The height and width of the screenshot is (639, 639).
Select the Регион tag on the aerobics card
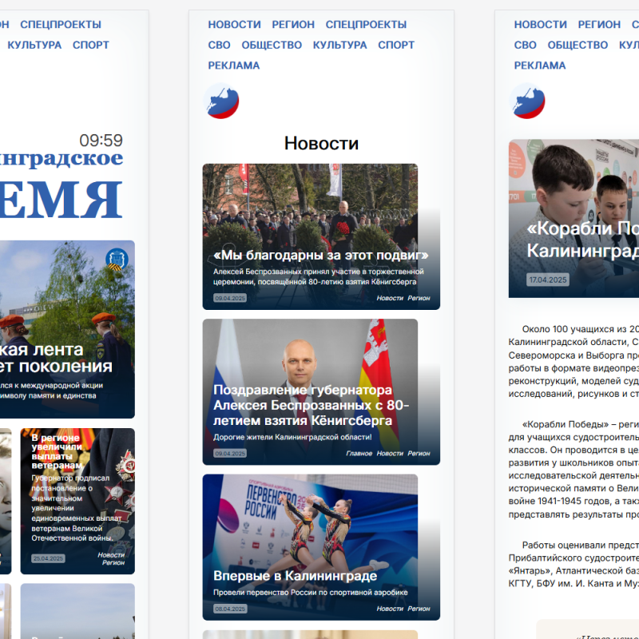point(419,609)
